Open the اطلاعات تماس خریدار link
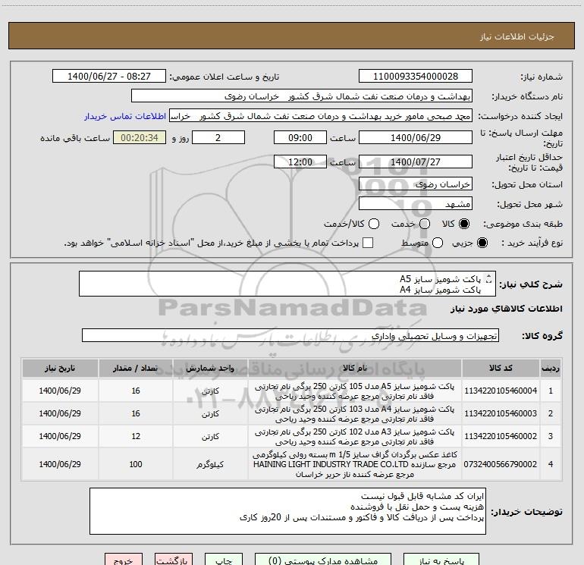Screen dimensions: 584x565 point(125,116)
